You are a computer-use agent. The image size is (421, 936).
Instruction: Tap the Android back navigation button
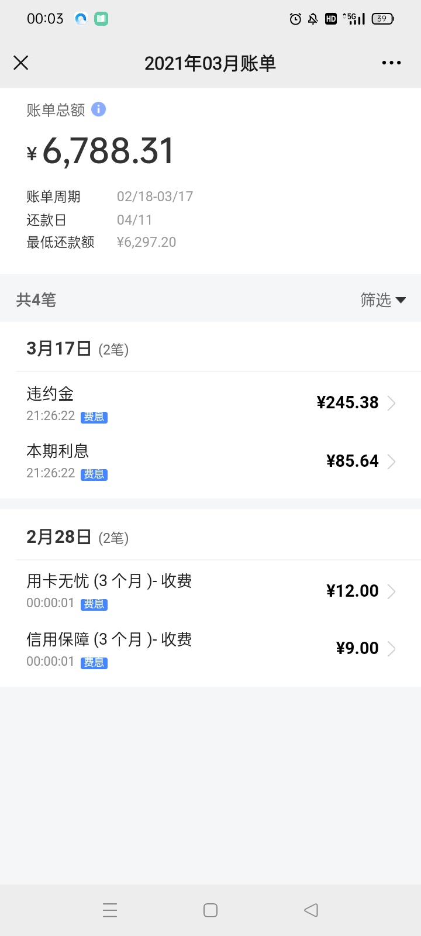311,910
